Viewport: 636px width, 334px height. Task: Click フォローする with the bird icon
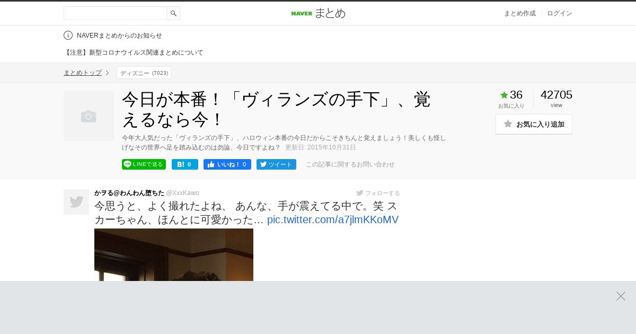pos(378,193)
